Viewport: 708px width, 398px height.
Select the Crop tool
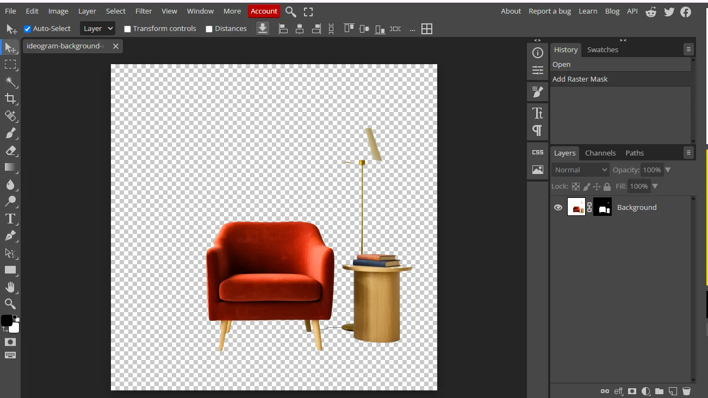tap(10, 98)
